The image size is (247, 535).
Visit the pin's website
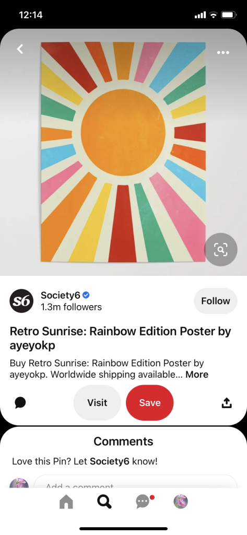pyautogui.click(x=97, y=403)
